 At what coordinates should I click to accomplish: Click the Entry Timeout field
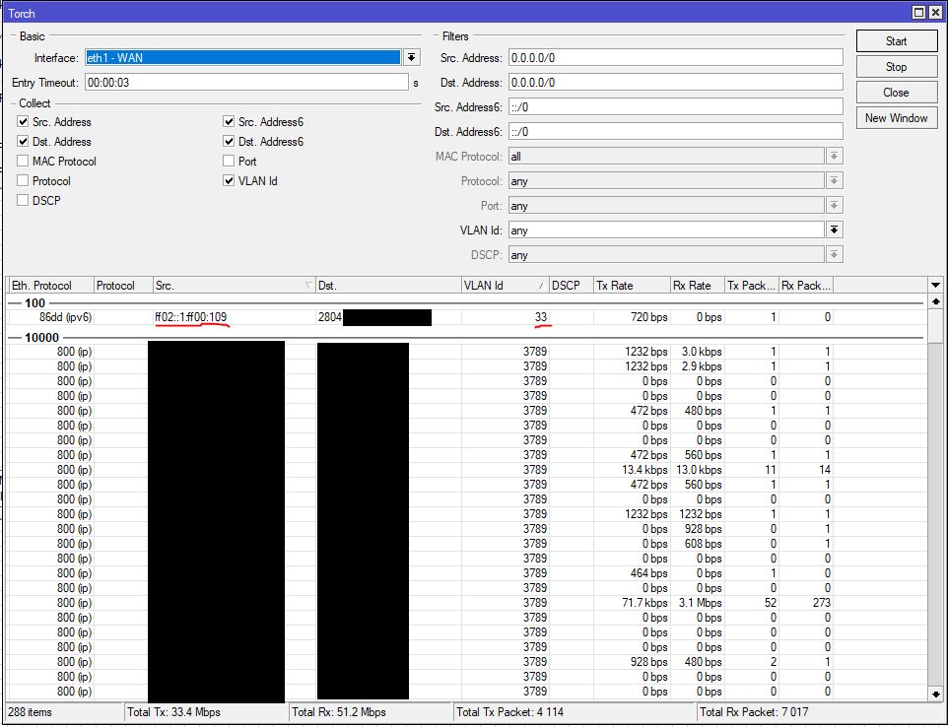pyautogui.click(x=246, y=82)
